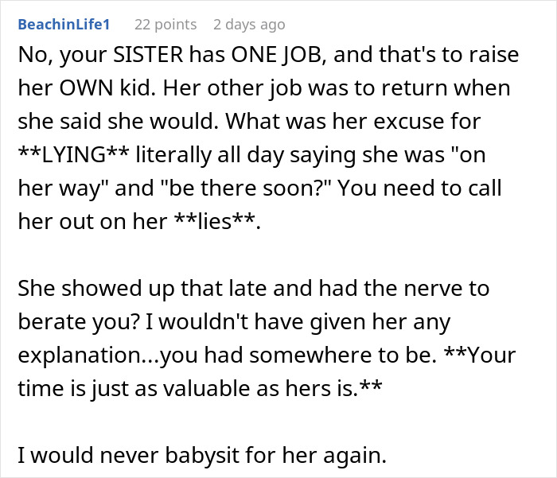Click the "22 points" score label
This screenshot has height=478, width=557.
pos(166,25)
